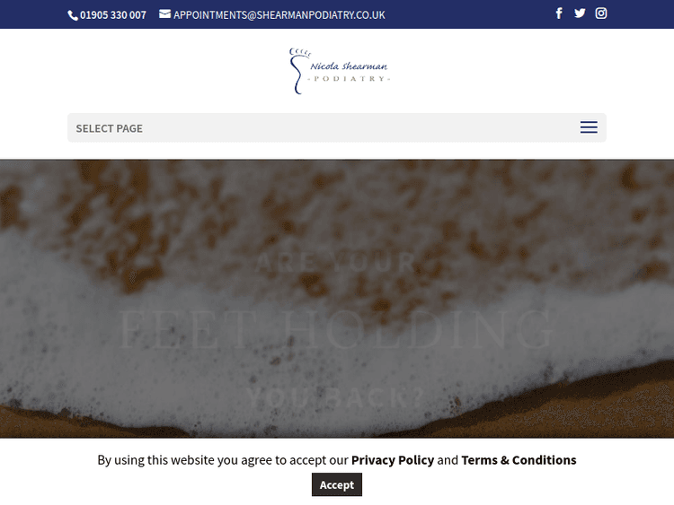This screenshot has height=505, width=674.
Task: Click the cookie notice message text
Action: coord(337,460)
